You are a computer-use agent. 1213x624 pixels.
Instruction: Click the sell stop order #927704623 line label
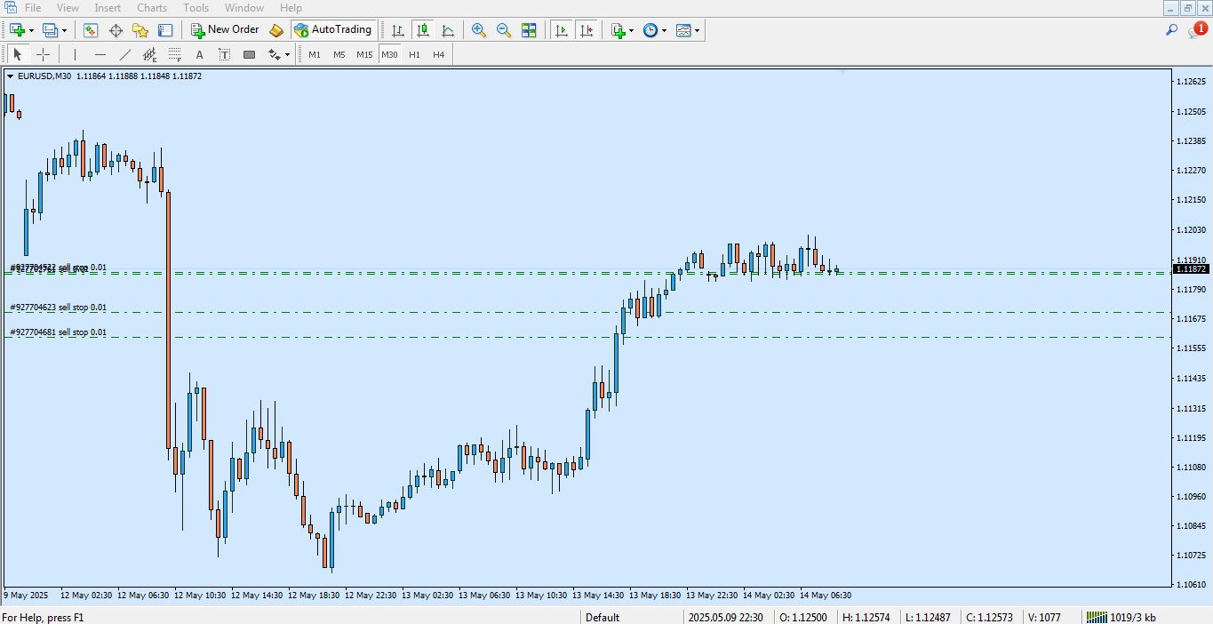click(58, 308)
